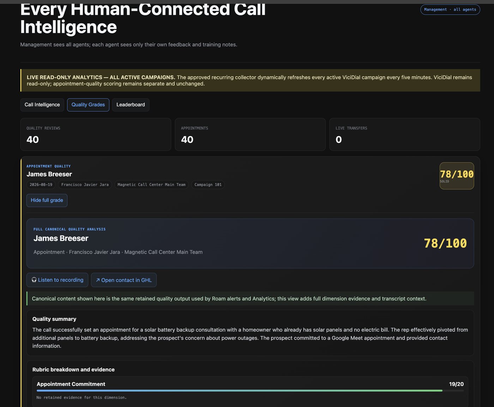Click the Magnetic Call Center Main Team chip
The image size is (494, 407).
pyautogui.click(x=151, y=185)
